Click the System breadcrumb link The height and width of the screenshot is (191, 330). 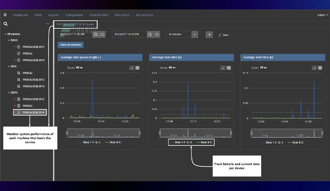90,24
